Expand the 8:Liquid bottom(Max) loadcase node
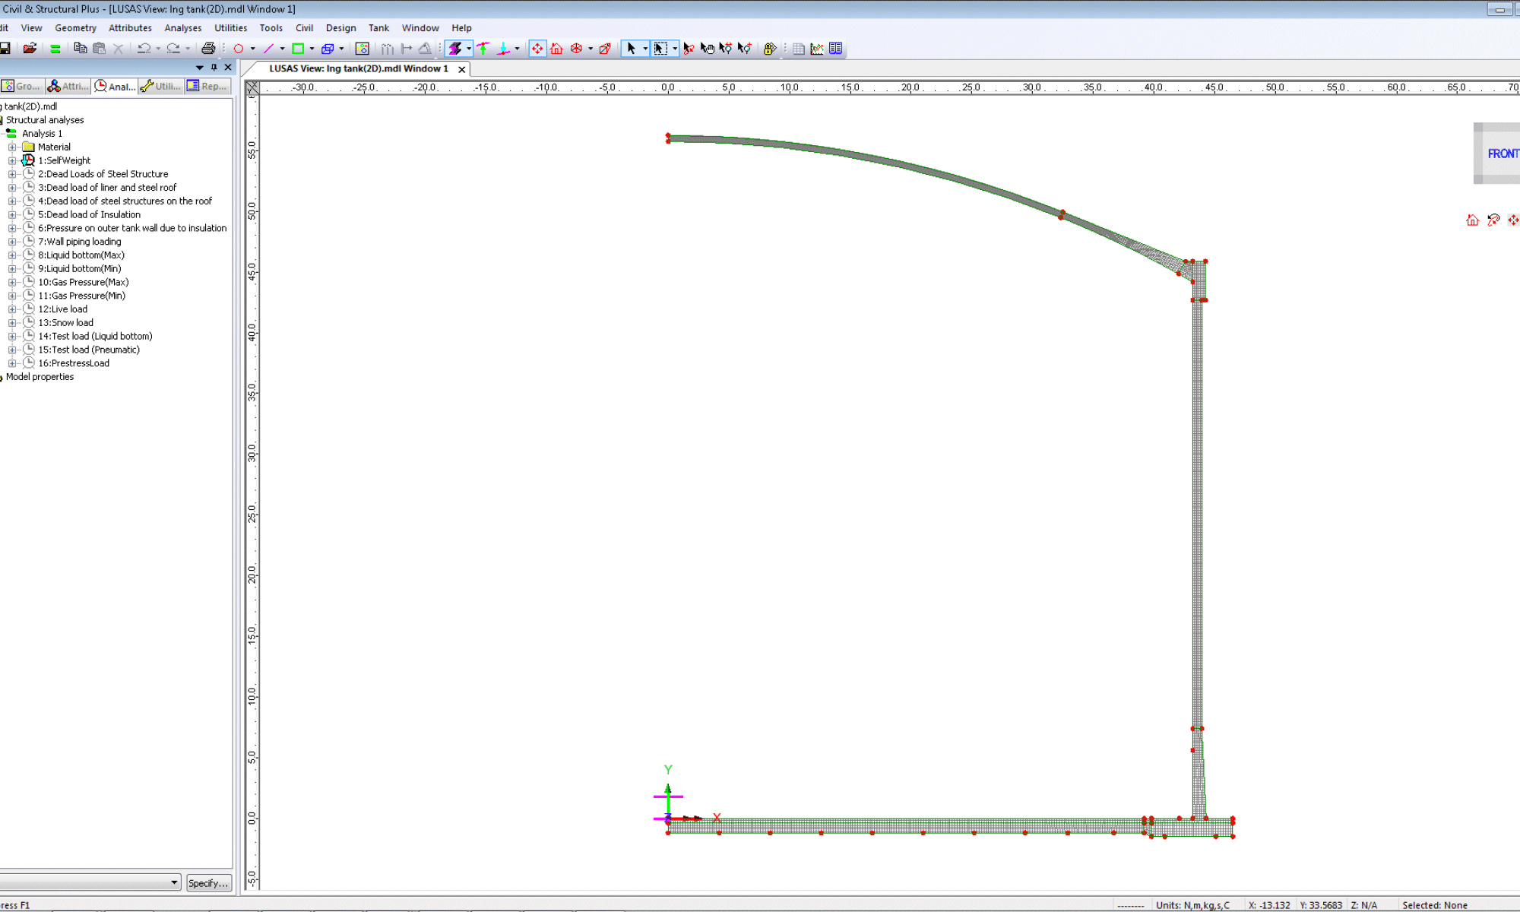1520x912 pixels. (12, 255)
